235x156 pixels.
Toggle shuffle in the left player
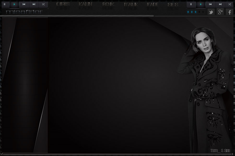43,4
